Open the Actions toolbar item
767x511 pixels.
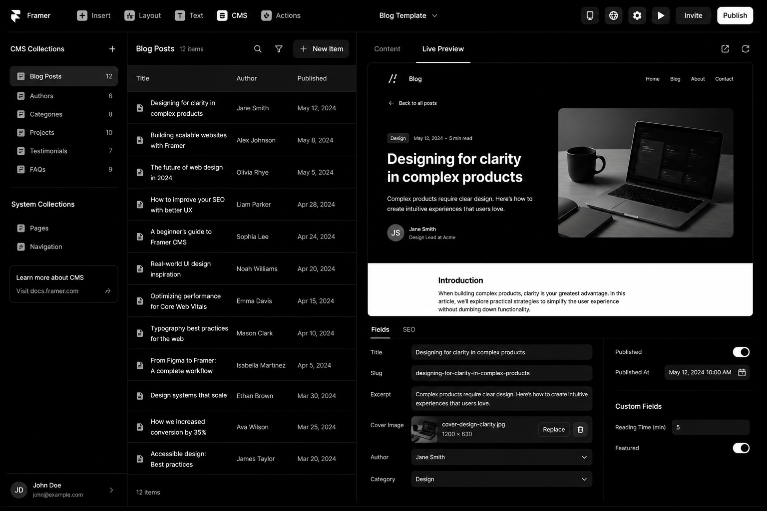281,15
